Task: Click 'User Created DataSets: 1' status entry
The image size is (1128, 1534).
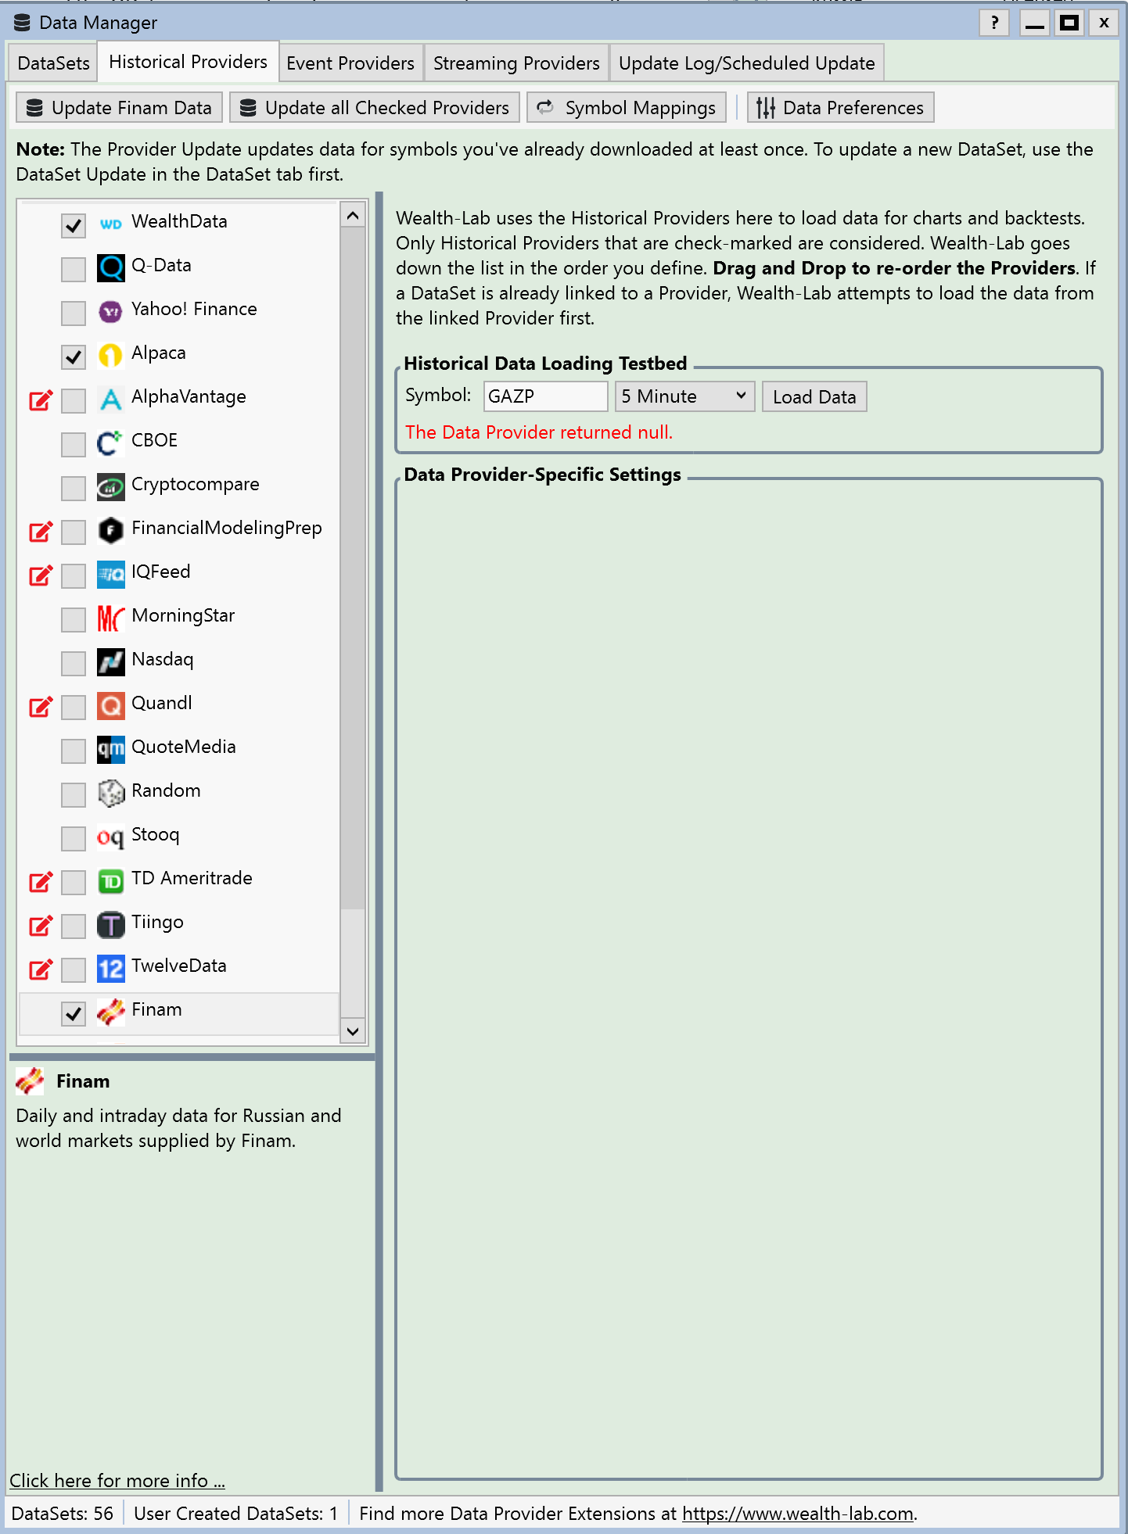Action: (235, 1513)
